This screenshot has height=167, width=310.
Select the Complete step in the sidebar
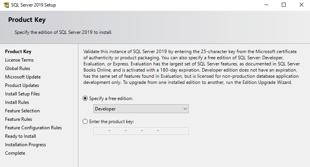[x=15, y=153]
